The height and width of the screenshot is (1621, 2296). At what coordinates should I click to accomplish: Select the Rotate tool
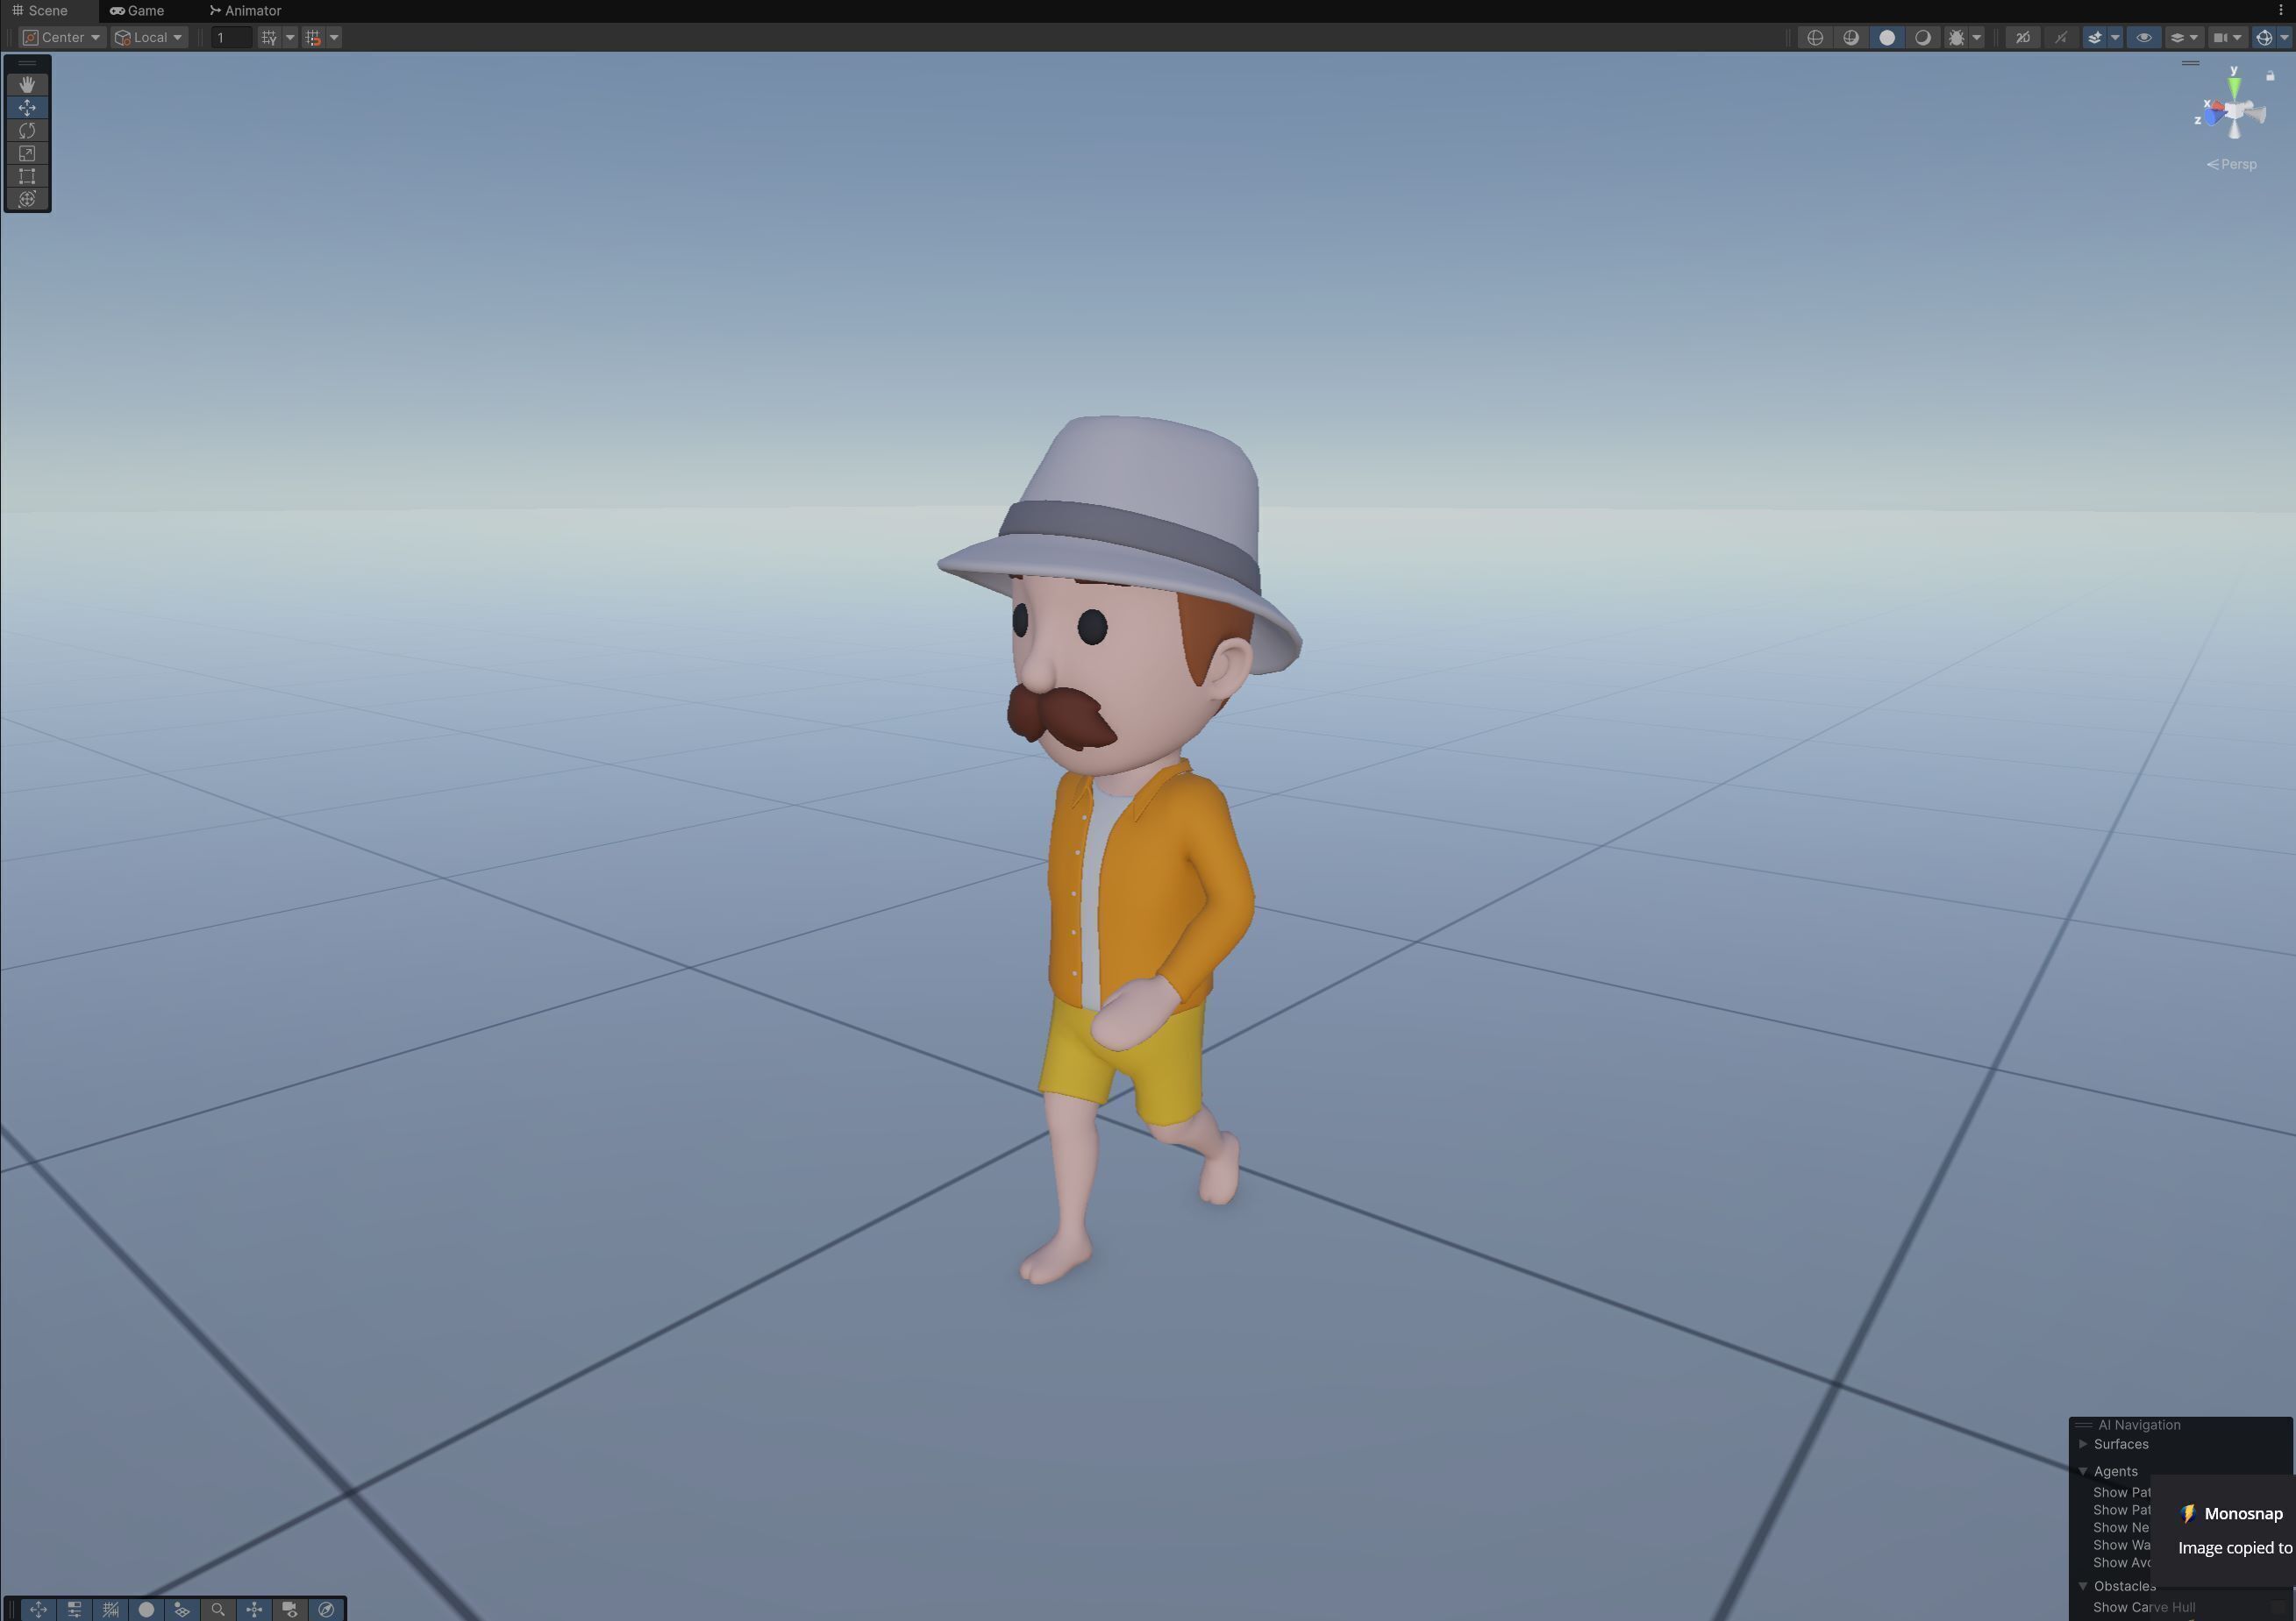click(27, 130)
